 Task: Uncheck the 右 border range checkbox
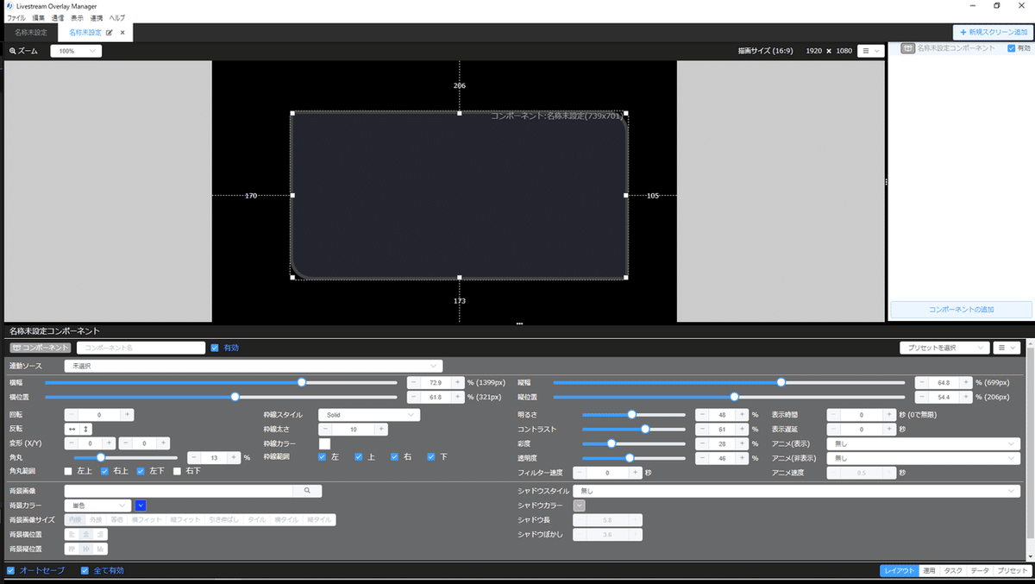(x=395, y=457)
